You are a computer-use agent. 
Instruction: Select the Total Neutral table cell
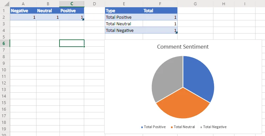124,24
